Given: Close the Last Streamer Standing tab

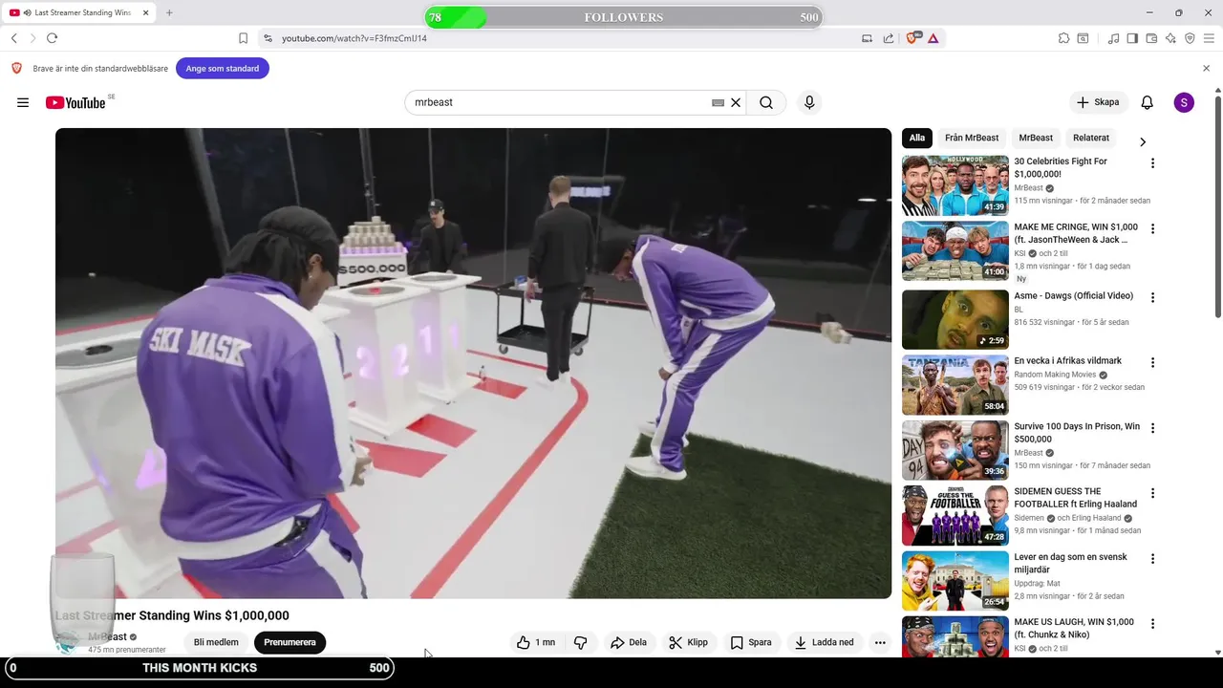Looking at the screenshot, I should tap(146, 13).
